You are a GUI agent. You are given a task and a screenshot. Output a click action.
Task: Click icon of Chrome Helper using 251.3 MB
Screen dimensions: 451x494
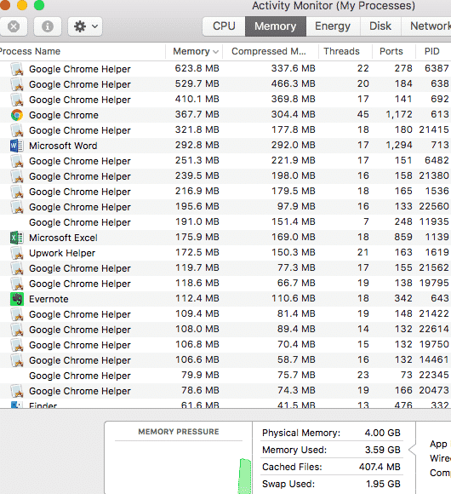point(17,161)
